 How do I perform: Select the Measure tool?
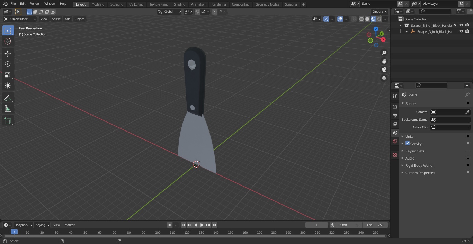point(8,109)
